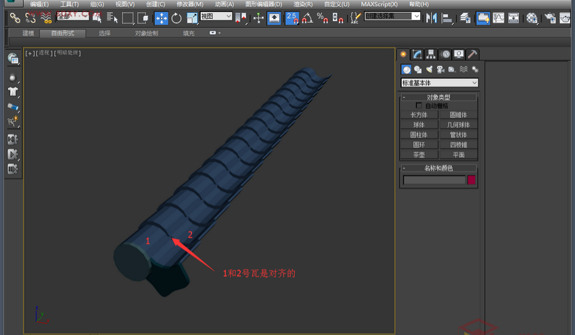Enable the 自动栅格 checkbox

click(419, 105)
